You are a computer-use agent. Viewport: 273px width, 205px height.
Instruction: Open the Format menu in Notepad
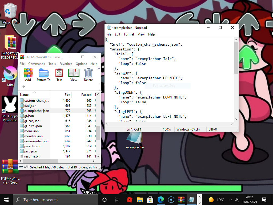(129, 34)
